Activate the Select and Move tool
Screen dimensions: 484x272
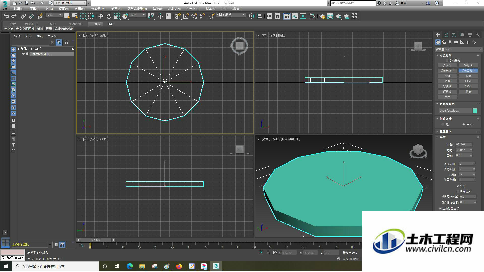101,16
